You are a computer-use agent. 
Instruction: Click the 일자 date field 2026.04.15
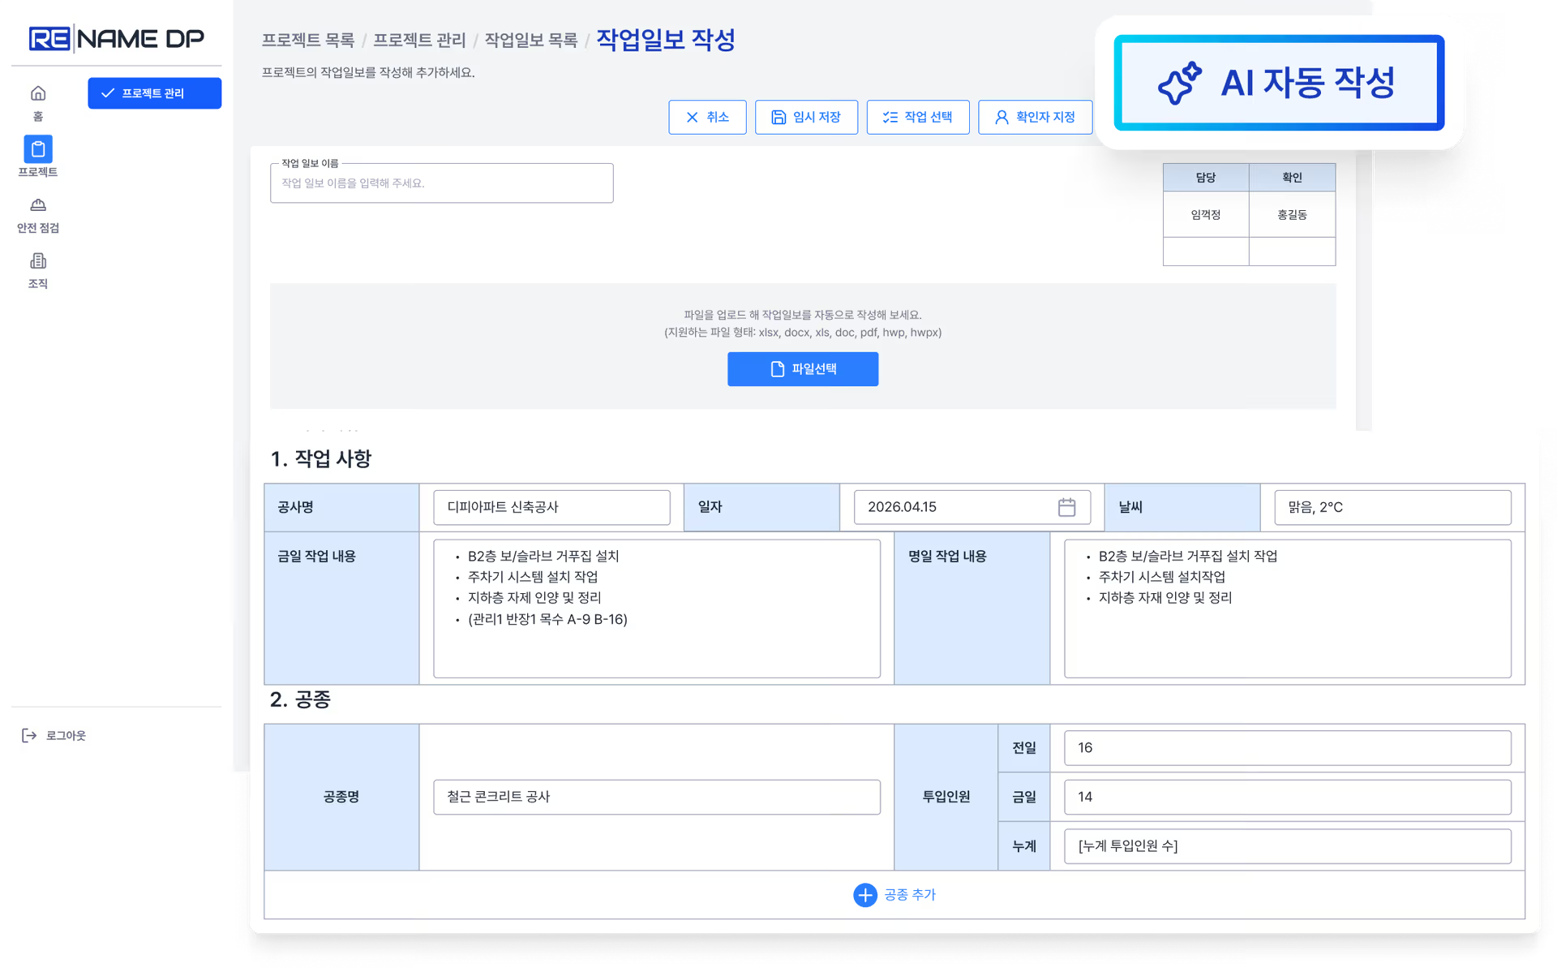[x=972, y=507]
